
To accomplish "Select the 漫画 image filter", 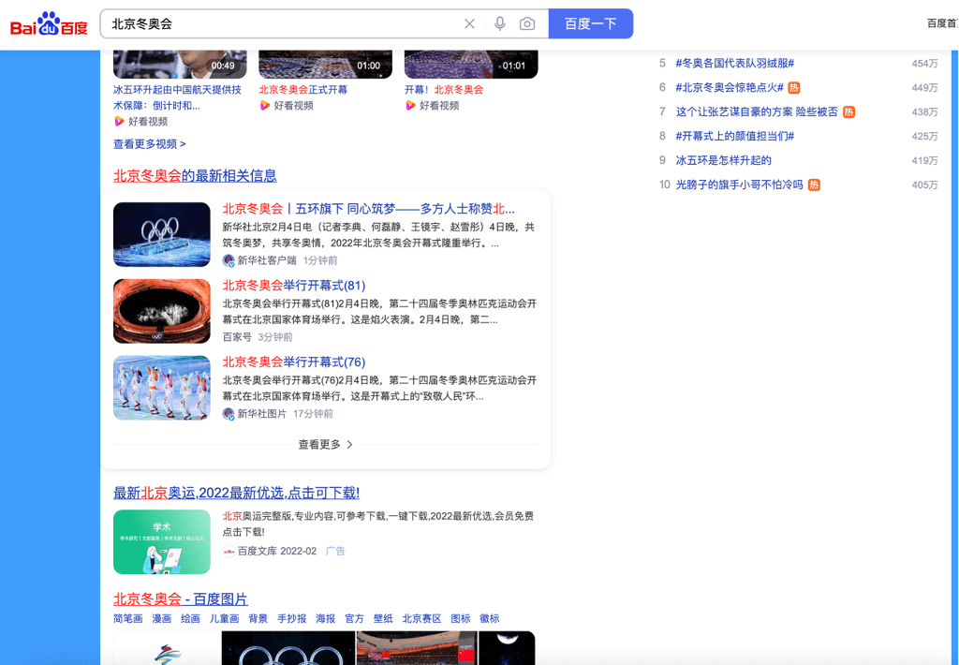I will [161, 618].
